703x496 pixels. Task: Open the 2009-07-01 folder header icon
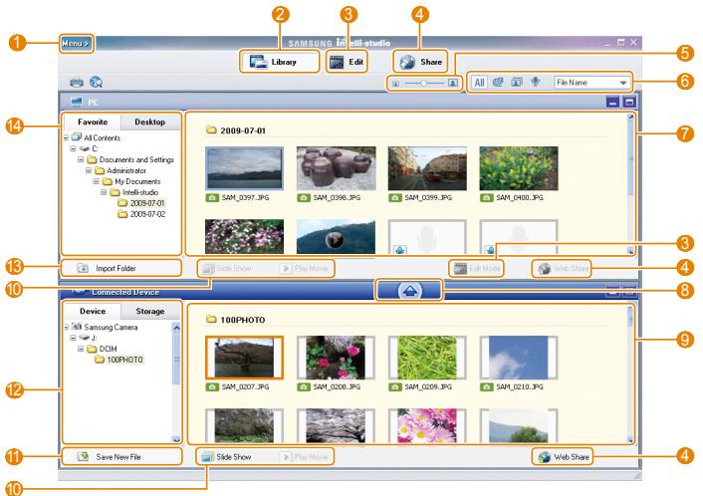[x=211, y=130]
